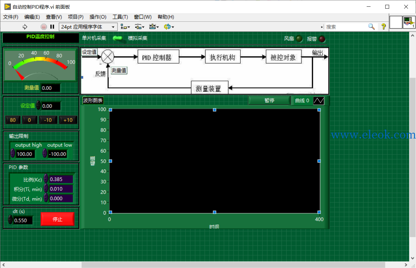Click the 搜索 search input field

pyautogui.click(x=346, y=27)
